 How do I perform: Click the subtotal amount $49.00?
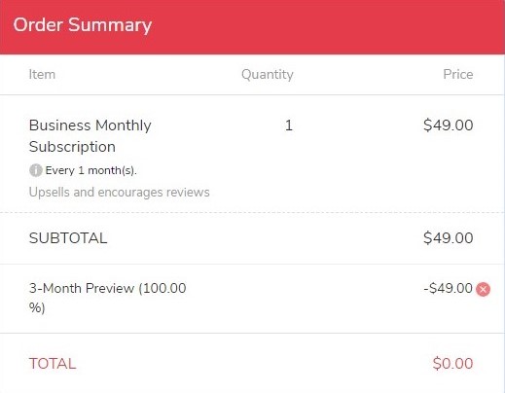448,238
